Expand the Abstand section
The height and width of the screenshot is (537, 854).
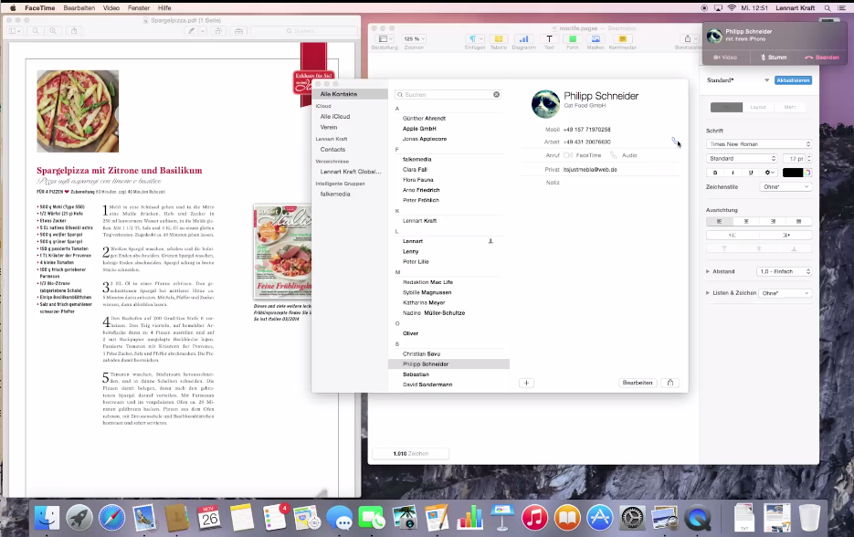tap(708, 271)
